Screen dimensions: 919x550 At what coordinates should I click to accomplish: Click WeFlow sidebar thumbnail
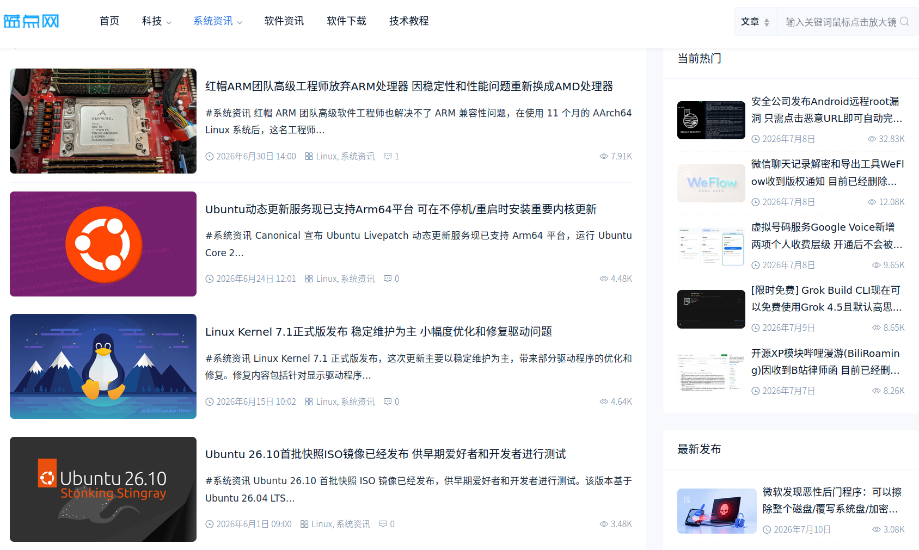tap(711, 183)
